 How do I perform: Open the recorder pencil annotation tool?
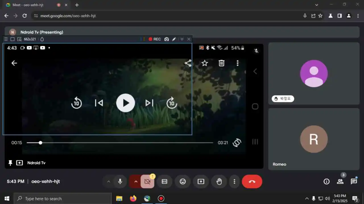pos(174,39)
